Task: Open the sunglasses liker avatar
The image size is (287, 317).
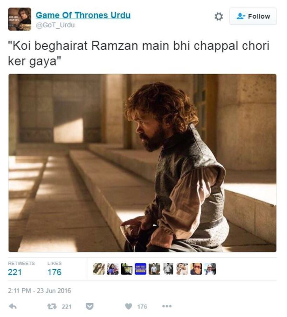Action: click(196, 269)
